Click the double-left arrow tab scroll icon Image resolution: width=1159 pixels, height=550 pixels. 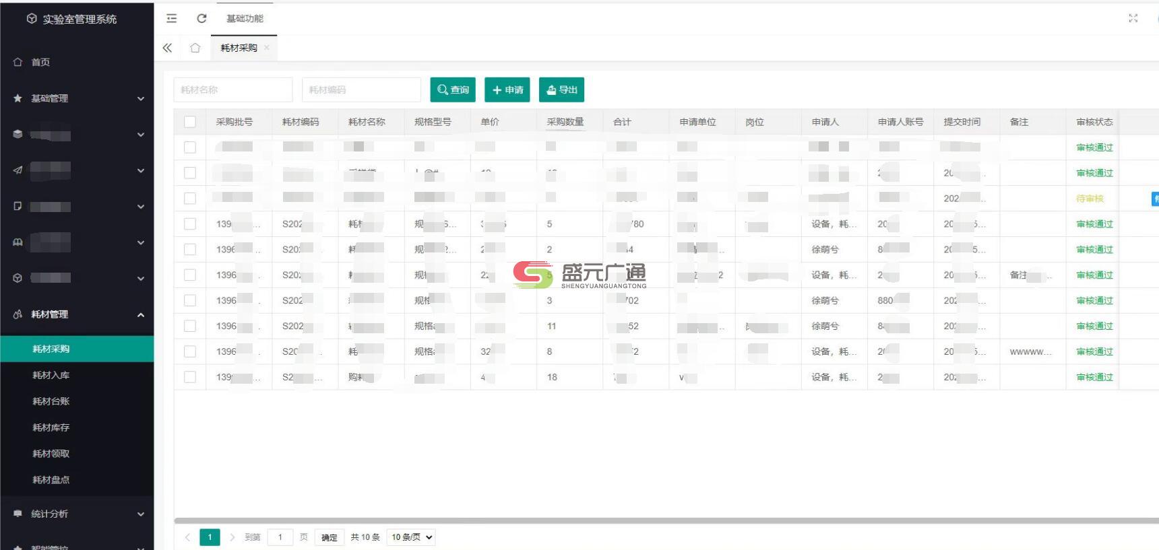[x=167, y=48]
